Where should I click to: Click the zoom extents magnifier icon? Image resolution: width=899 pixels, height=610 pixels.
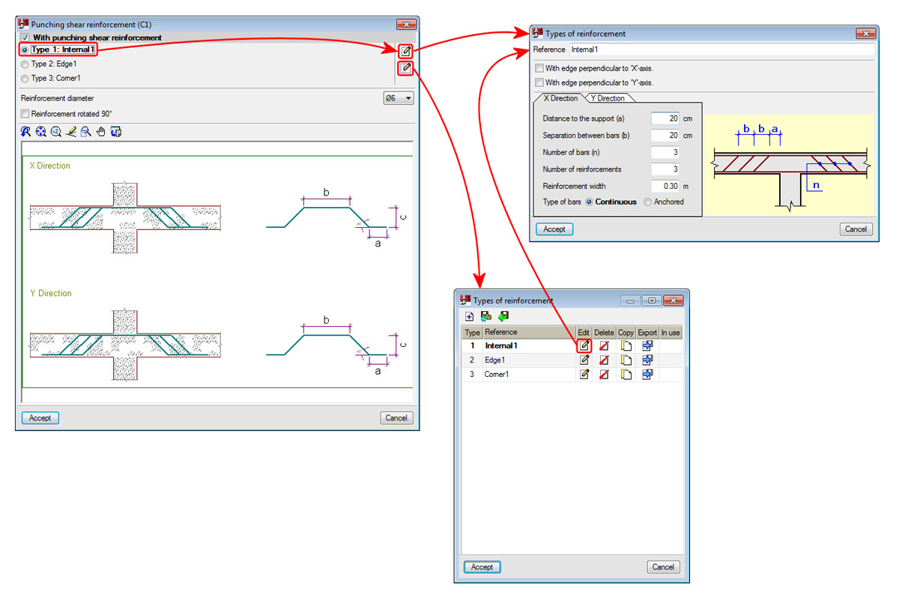(x=40, y=131)
